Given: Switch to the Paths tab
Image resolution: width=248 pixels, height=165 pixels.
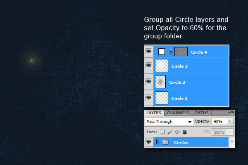Looking at the screenshot, I should point(202,113).
